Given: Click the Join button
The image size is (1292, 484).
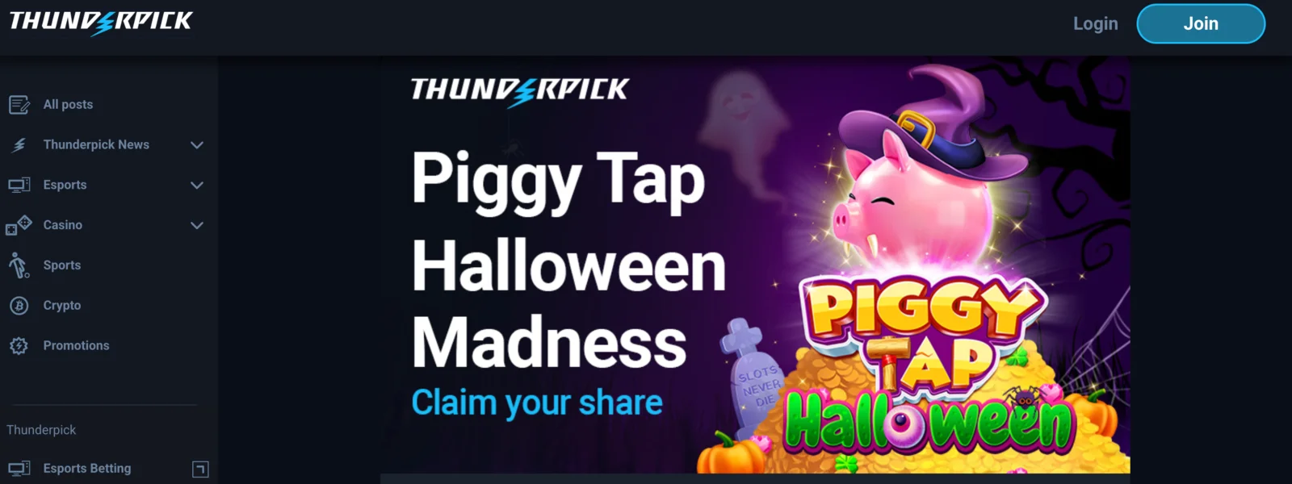Looking at the screenshot, I should (x=1201, y=23).
